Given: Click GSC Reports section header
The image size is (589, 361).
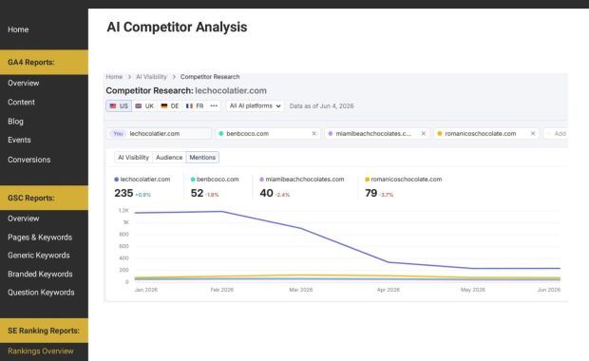Looking at the screenshot, I should point(44,198).
